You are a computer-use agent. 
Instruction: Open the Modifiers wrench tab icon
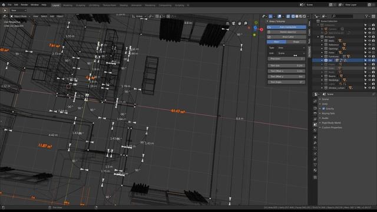tap(315, 143)
